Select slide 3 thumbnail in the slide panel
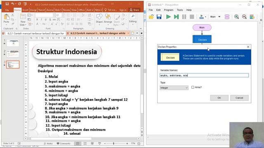264x148 pixels. click(13, 65)
